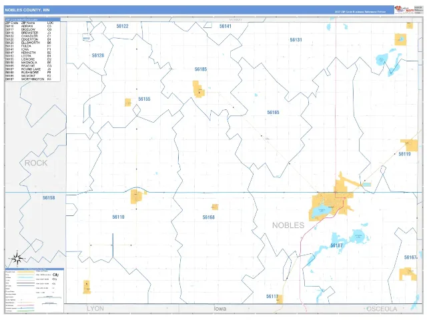The width and height of the screenshot is (427, 320).
Task: Click the publisher logo in header
Action: coord(404,10)
